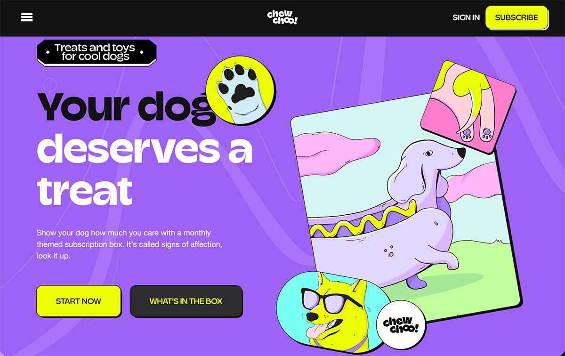Click the paw print circle illustration

point(241,91)
